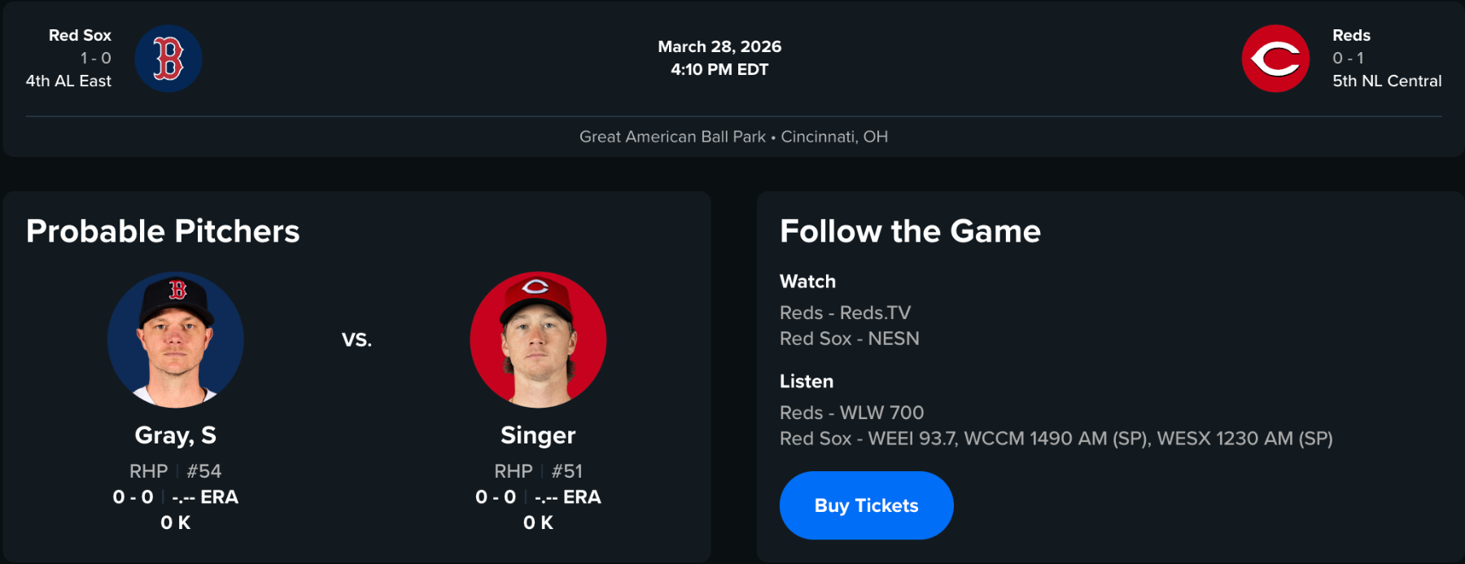Select the Singer pitcher name
This screenshot has width=1465, height=564.
(538, 435)
